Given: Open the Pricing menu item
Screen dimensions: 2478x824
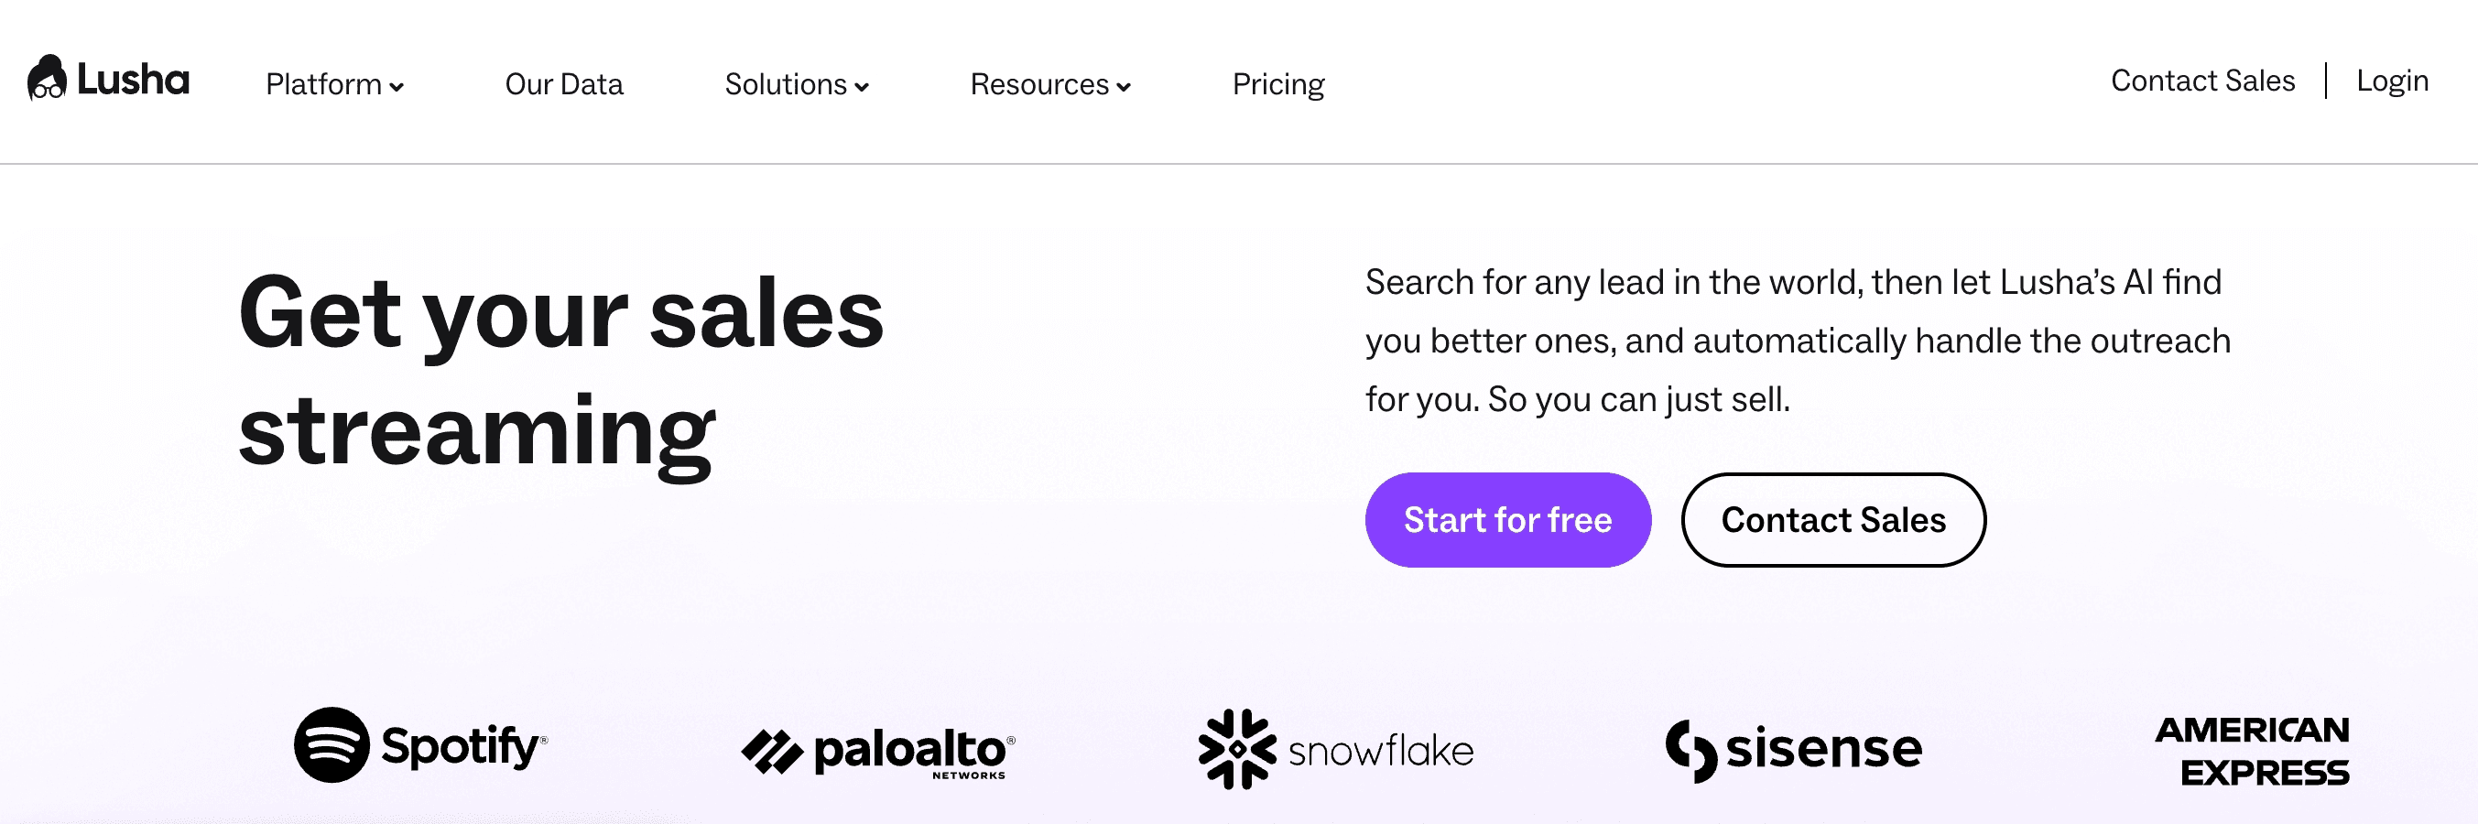Looking at the screenshot, I should [1278, 84].
